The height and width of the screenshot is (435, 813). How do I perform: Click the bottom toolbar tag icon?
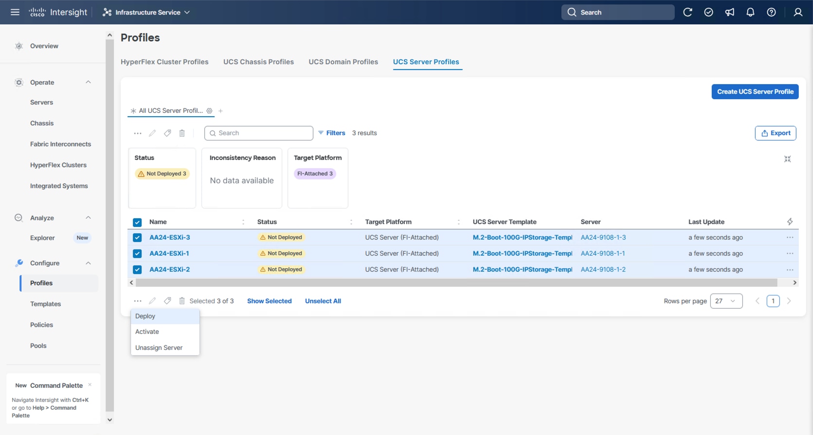coord(167,301)
